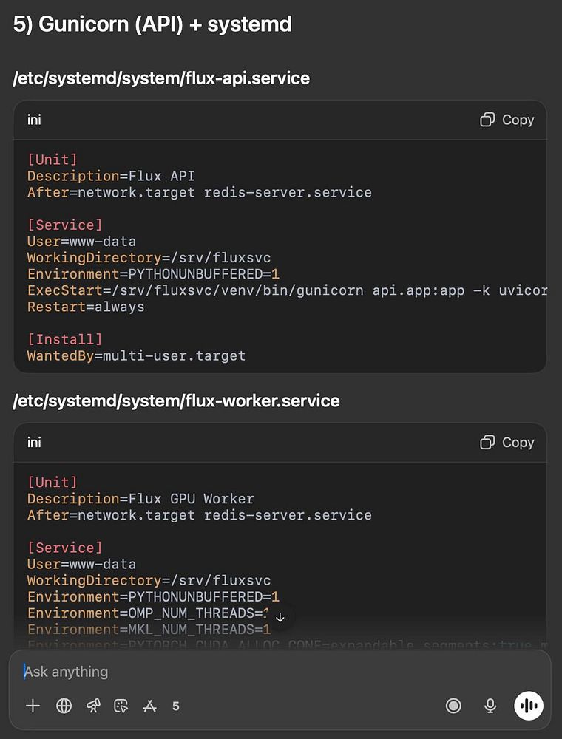562x739 pixels.
Task: Click the /etc/systemd/system/flux-worker.service heading
Action: coord(176,401)
